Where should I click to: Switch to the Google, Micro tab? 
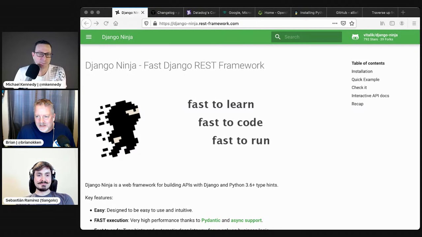tap(237, 13)
